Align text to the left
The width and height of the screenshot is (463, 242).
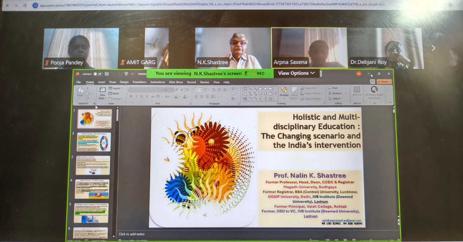(196, 97)
